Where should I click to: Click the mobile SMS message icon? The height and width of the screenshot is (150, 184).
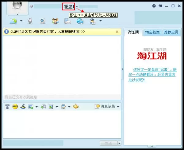(x=67, y=21)
